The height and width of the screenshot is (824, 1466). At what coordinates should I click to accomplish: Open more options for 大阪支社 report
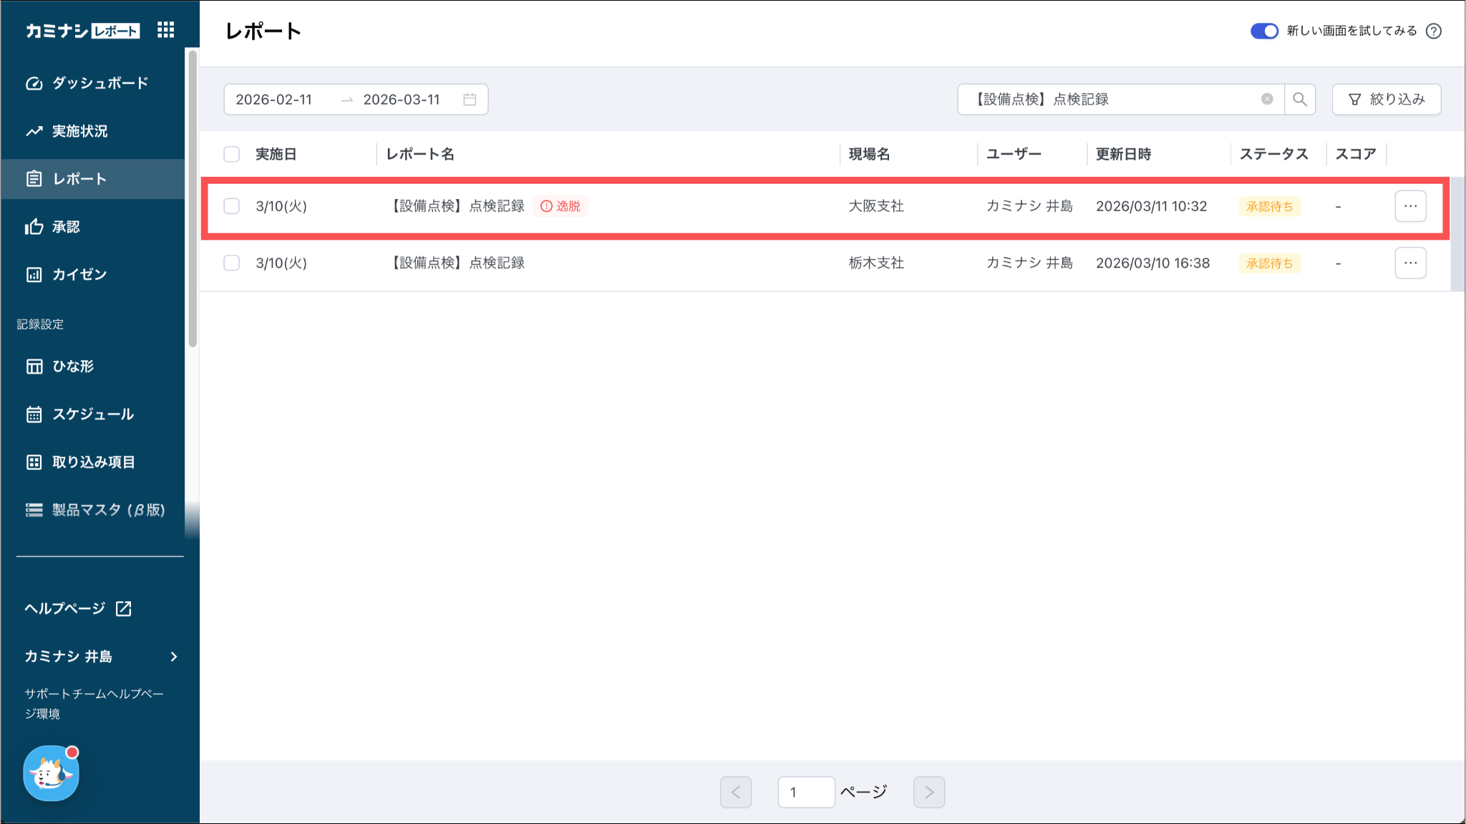click(x=1410, y=206)
